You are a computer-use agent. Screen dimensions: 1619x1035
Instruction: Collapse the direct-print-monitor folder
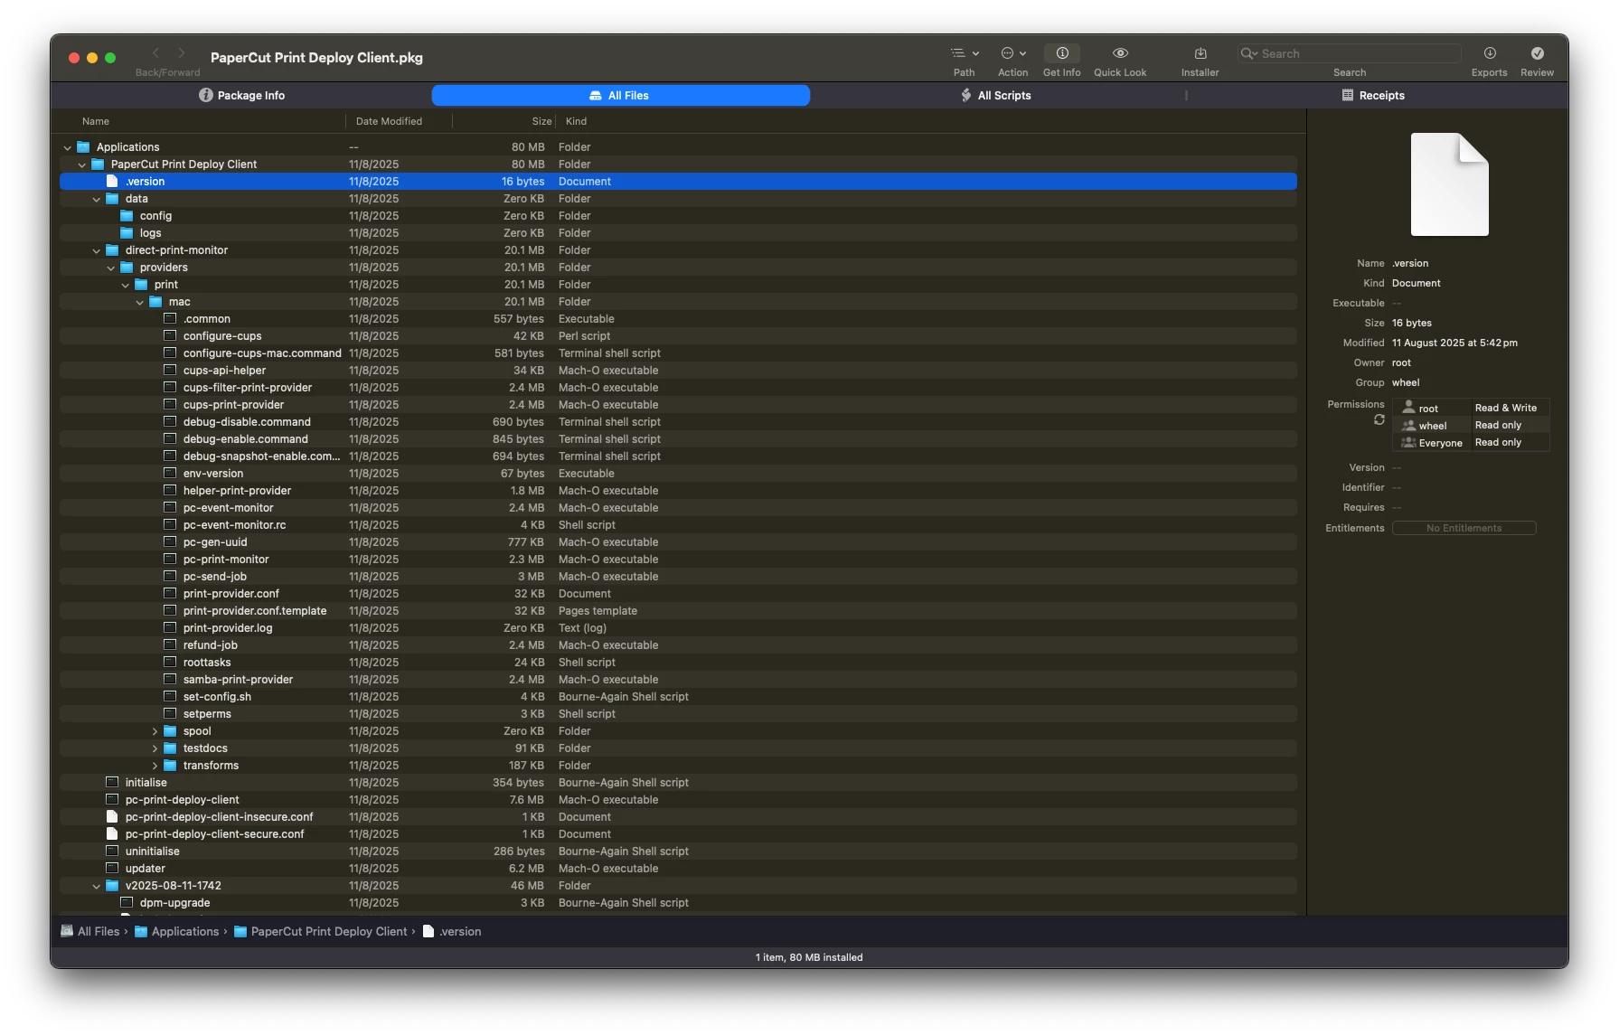[96, 250]
